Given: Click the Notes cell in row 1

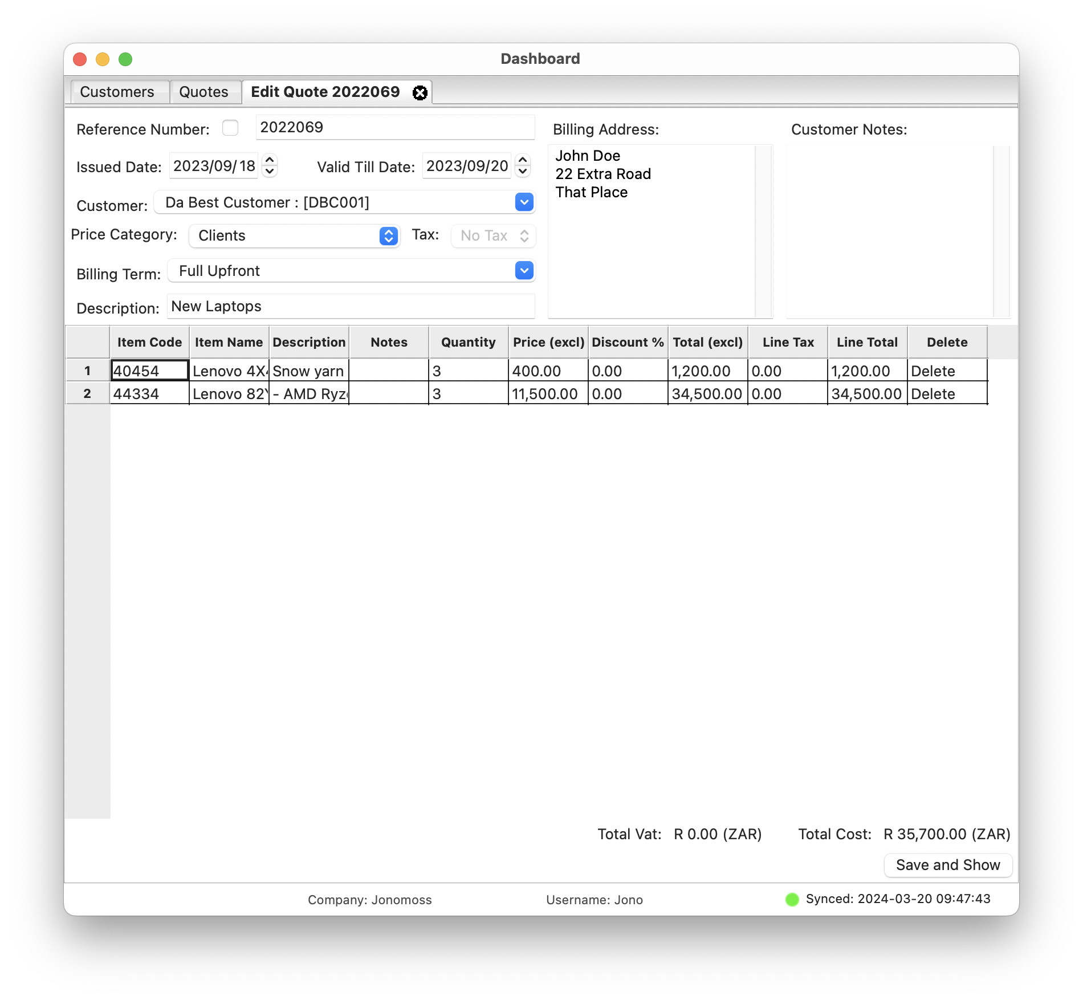Looking at the screenshot, I should (389, 371).
